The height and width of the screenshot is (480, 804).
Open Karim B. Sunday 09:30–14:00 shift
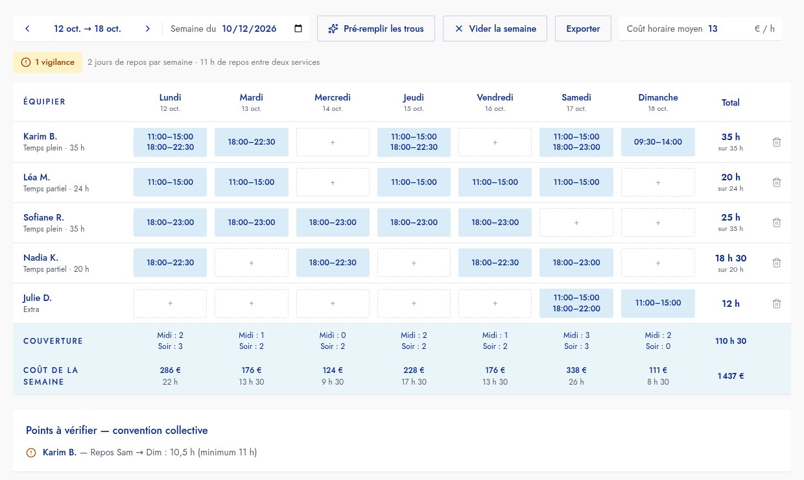tap(658, 142)
